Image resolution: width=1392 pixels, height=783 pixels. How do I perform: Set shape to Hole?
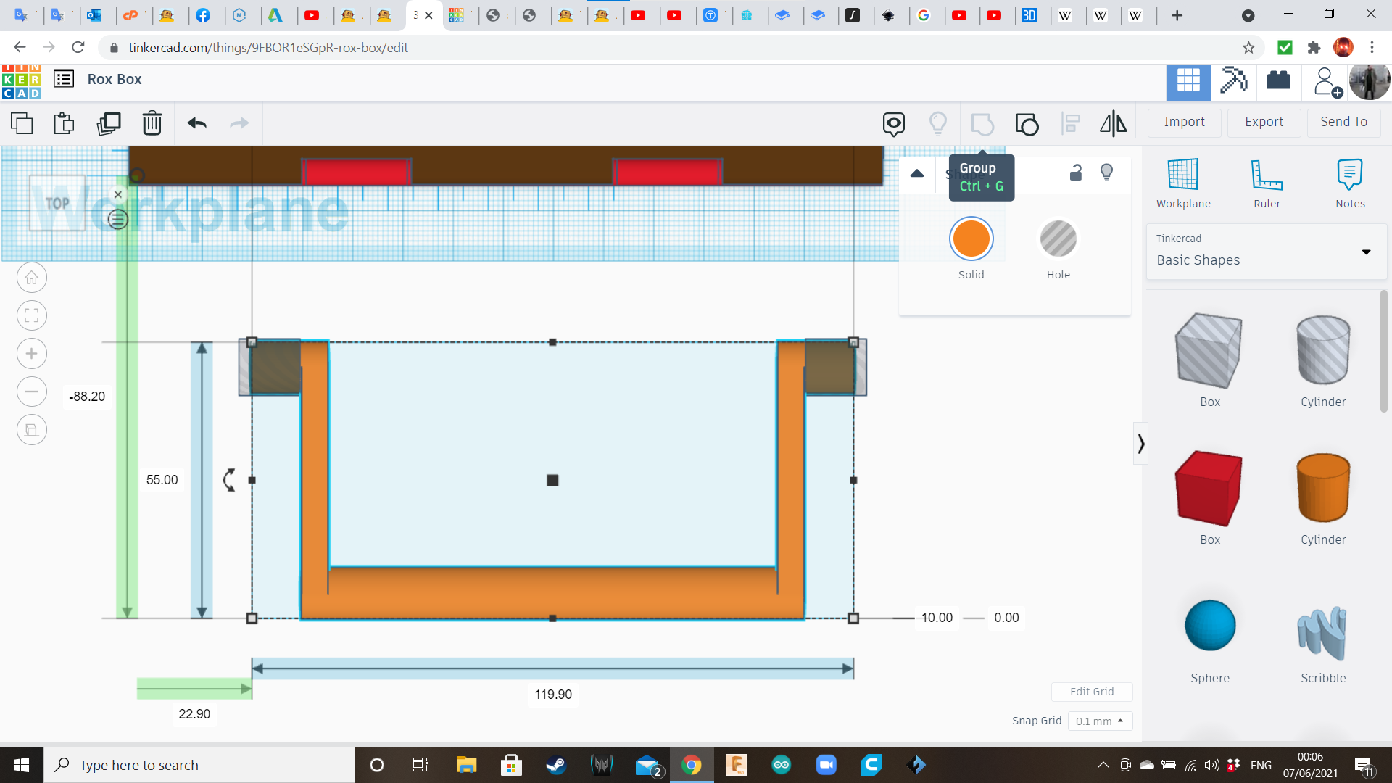pos(1058,239)
